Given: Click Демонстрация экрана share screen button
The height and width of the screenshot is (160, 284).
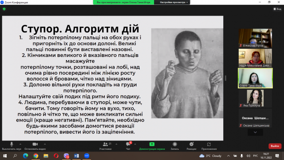Looking at the screenshot, I should pos(152,146).
